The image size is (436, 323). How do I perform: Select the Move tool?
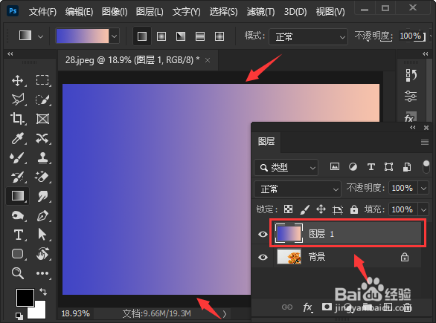[18, 80]
